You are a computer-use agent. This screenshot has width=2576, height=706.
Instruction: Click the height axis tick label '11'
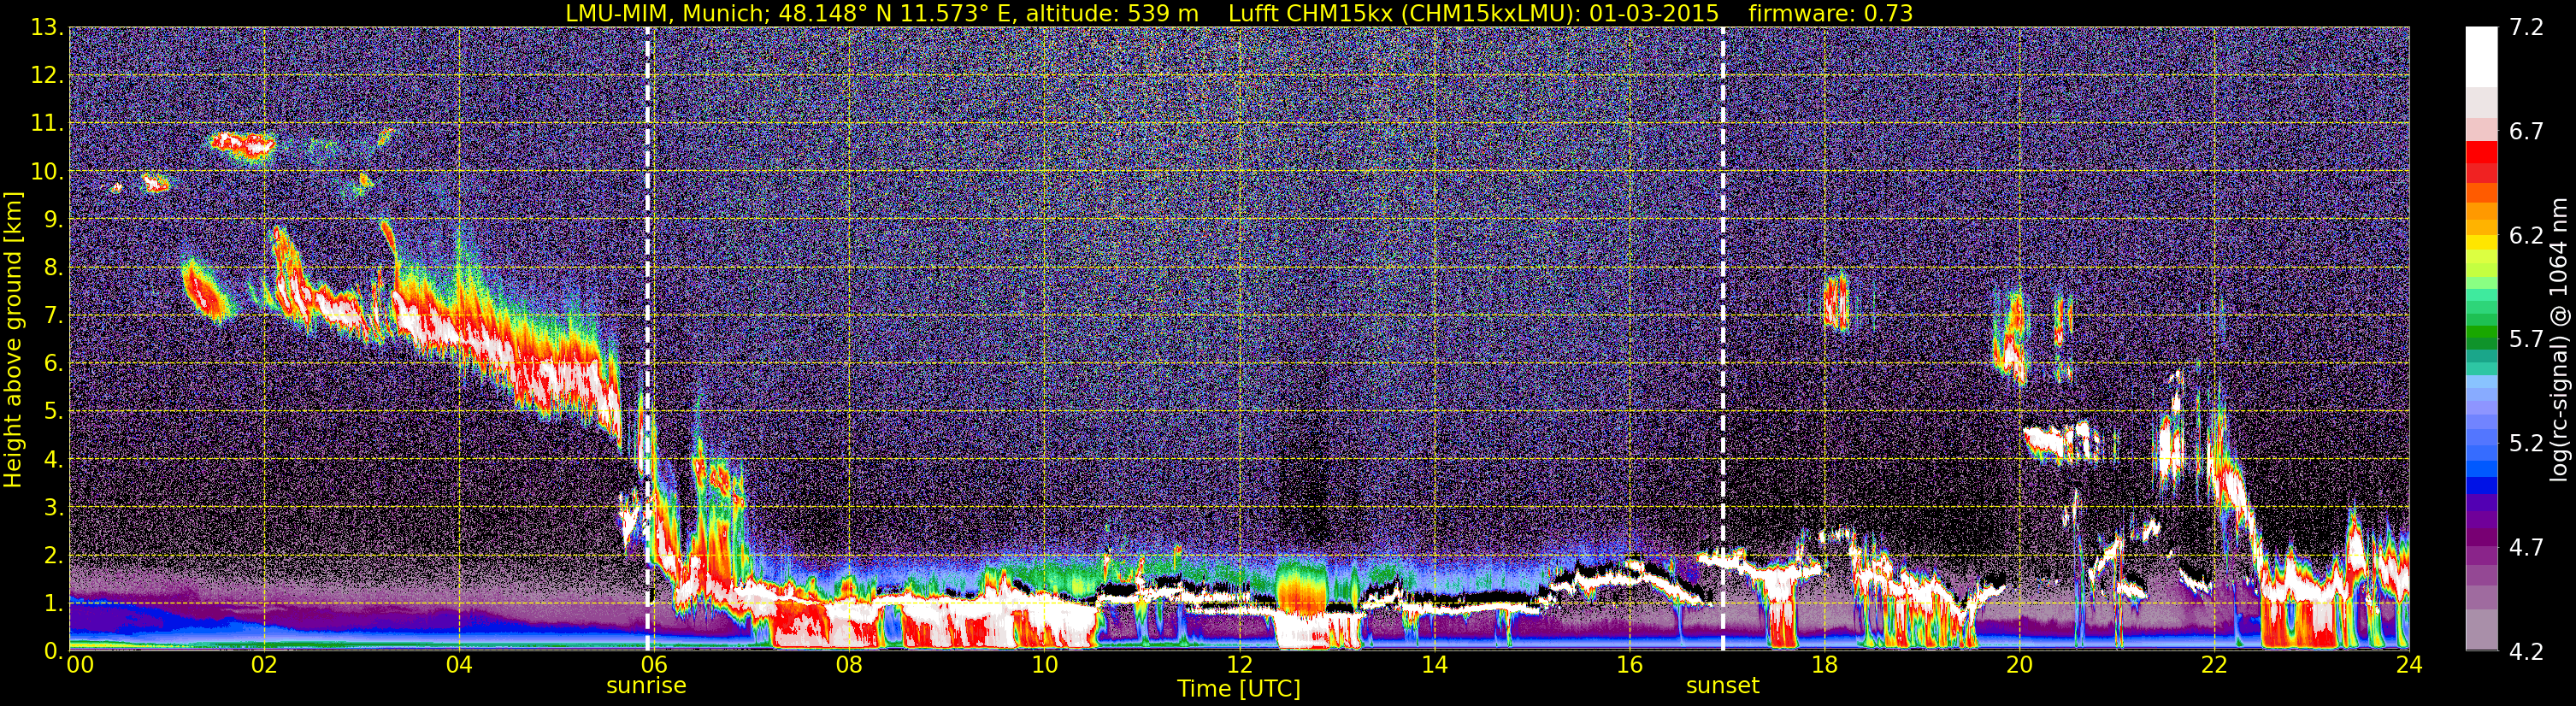point(46,123)
